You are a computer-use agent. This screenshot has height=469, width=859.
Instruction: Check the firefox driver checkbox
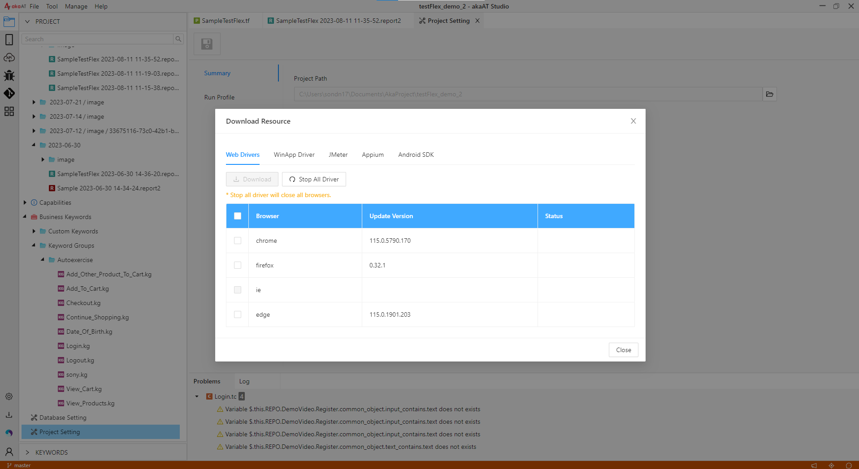pyautogui.click(x=238, y=265)
